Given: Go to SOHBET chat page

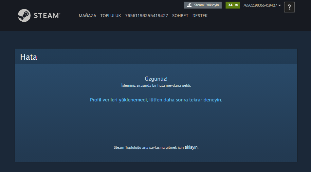Looking at the screenshot, I should 180,16.
